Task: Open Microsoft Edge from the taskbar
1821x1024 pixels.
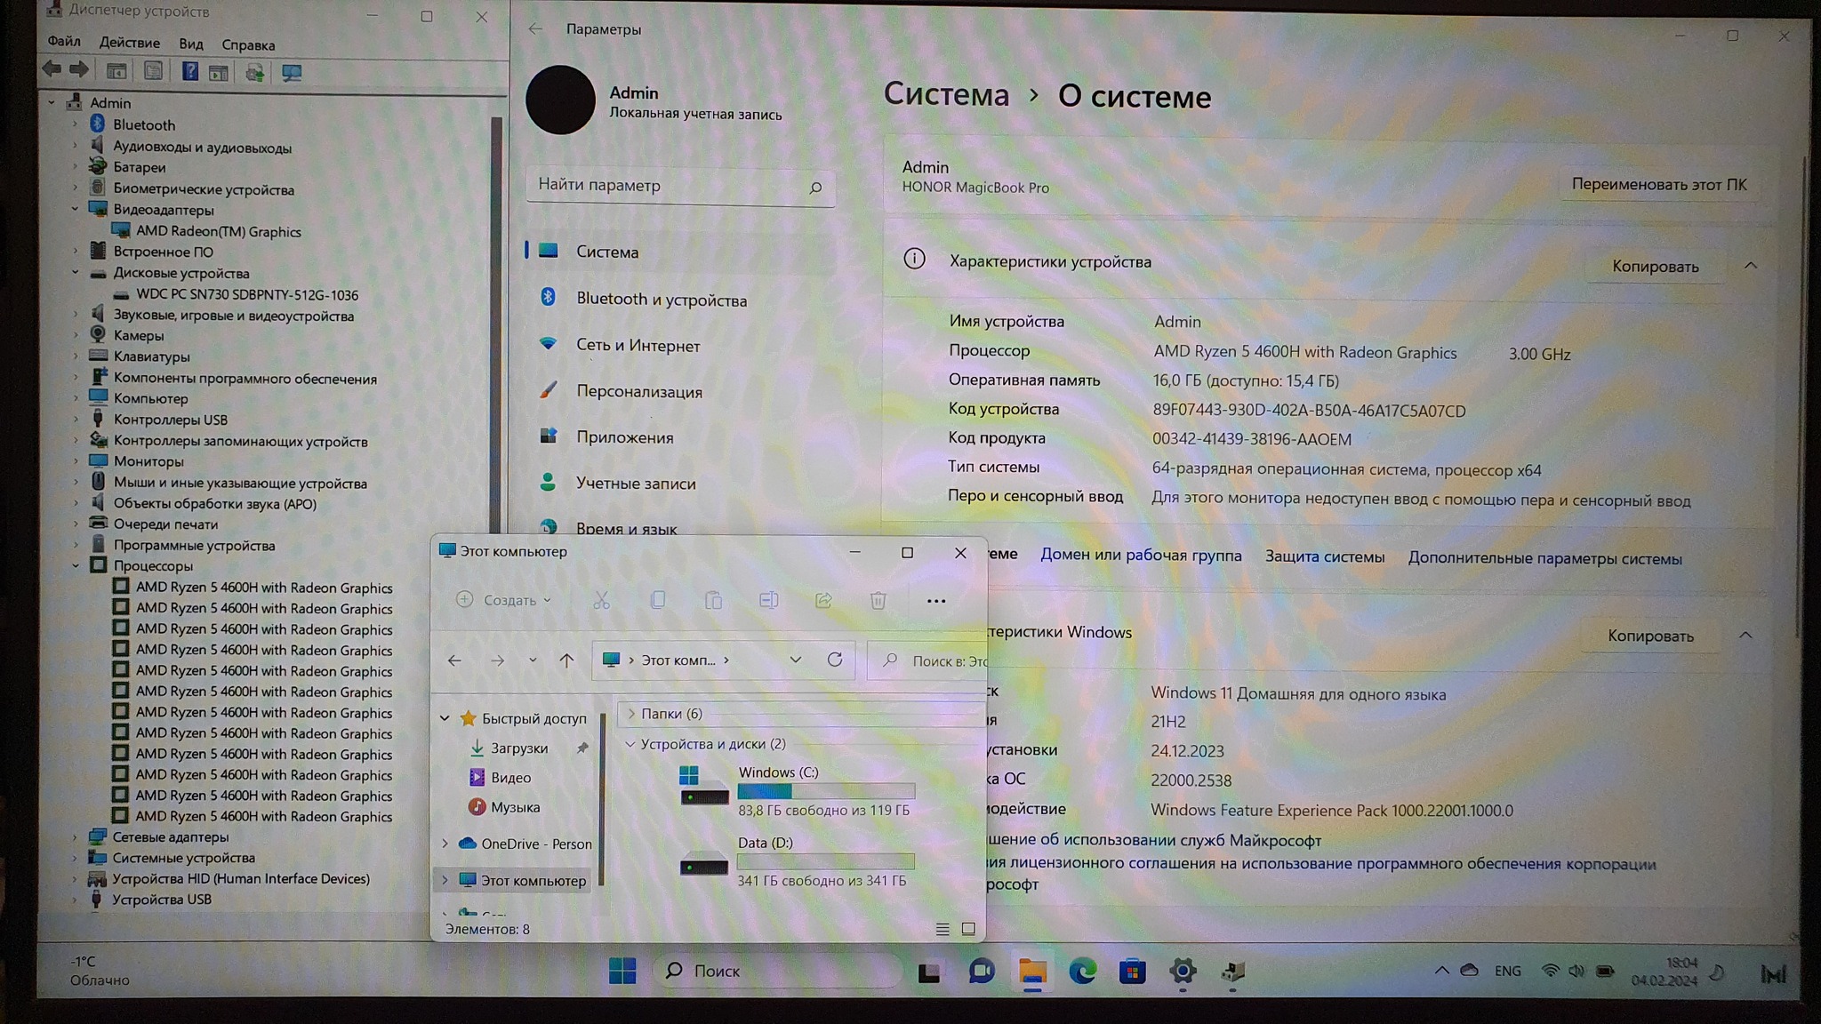Action: pyautogui.click(x=1082, y=972)
